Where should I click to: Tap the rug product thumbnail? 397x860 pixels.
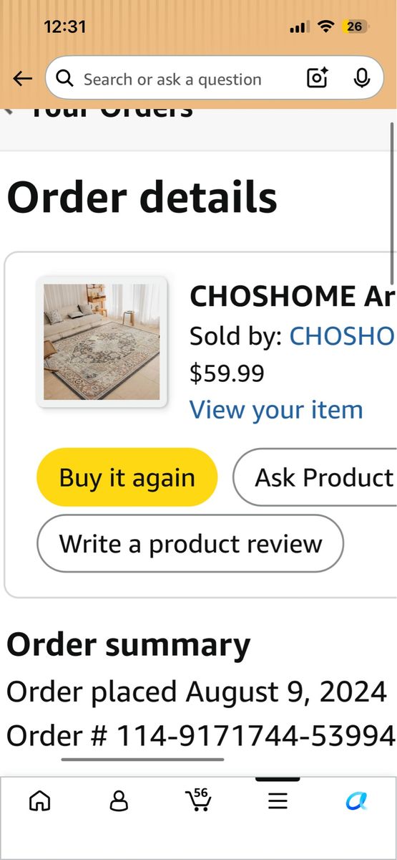[102, 342]
